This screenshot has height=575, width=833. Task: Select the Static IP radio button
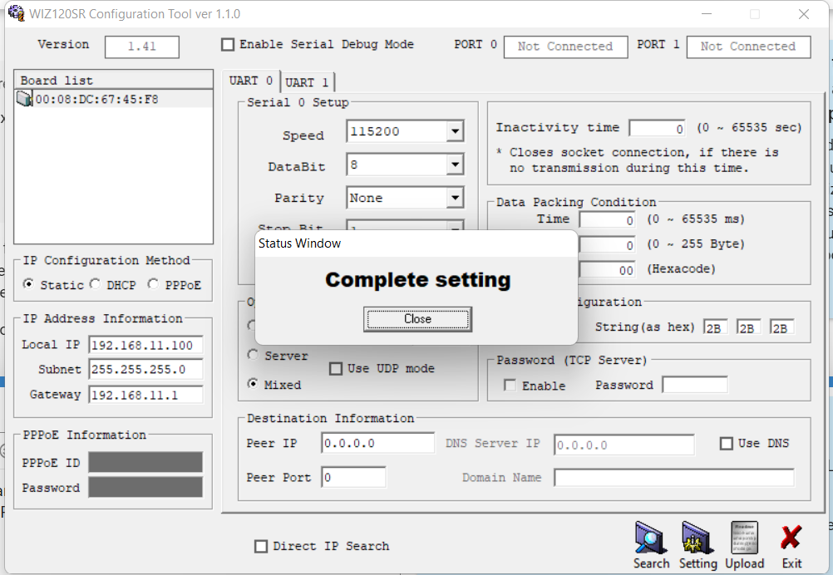click(x=29, y=284)
